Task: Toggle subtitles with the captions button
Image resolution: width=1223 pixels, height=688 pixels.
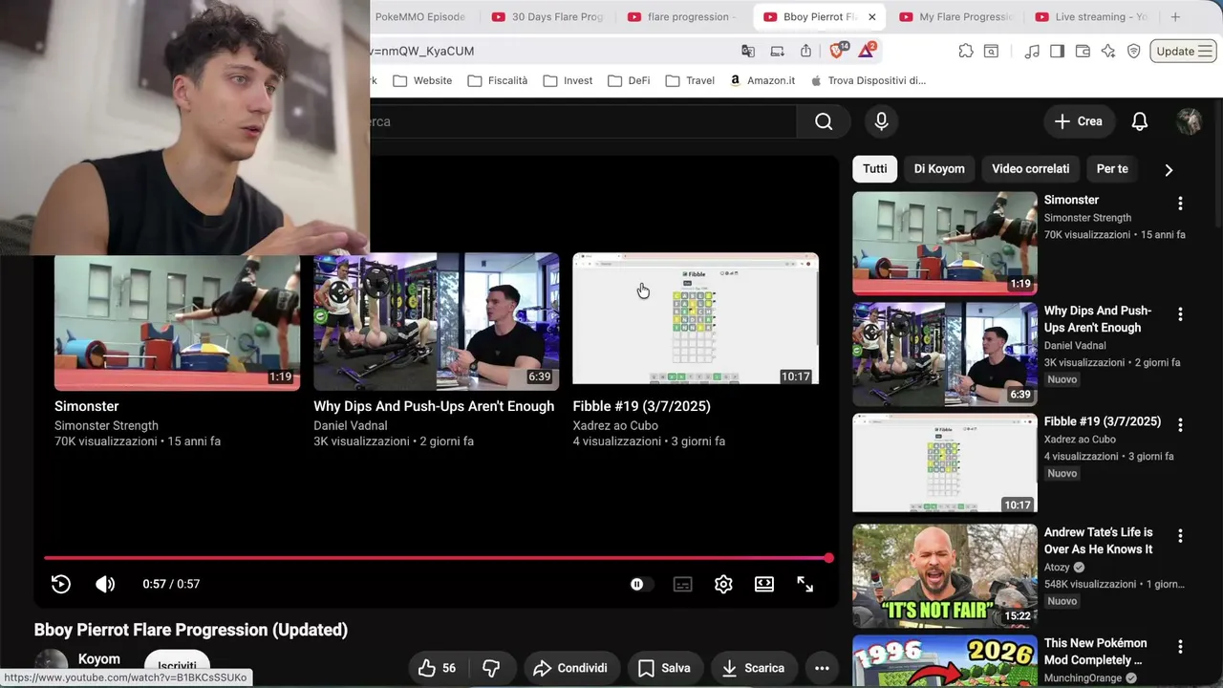Action: [682, 584]
